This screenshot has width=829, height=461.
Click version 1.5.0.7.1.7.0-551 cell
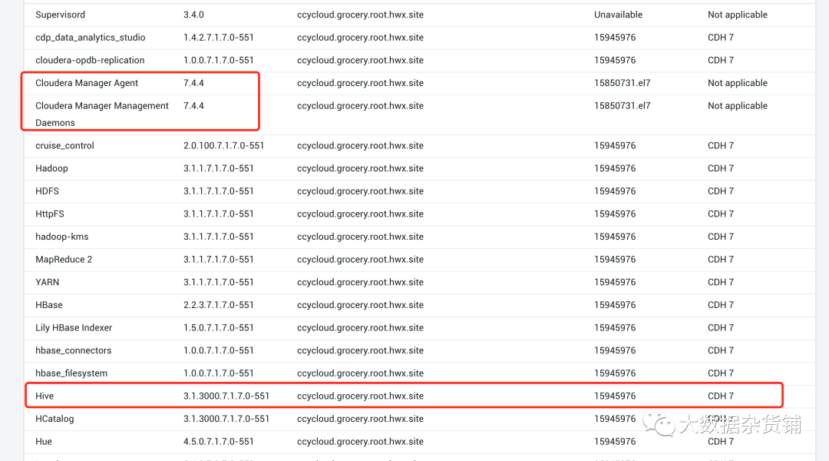tap(218, 327)
